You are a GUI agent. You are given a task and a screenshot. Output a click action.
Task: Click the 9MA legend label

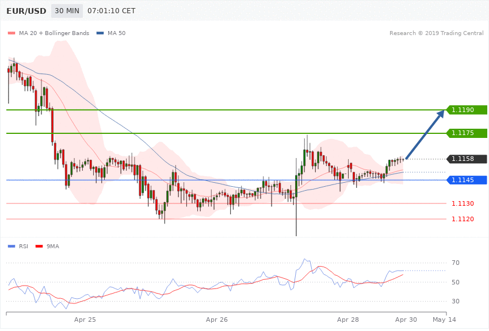pos(53,247)
